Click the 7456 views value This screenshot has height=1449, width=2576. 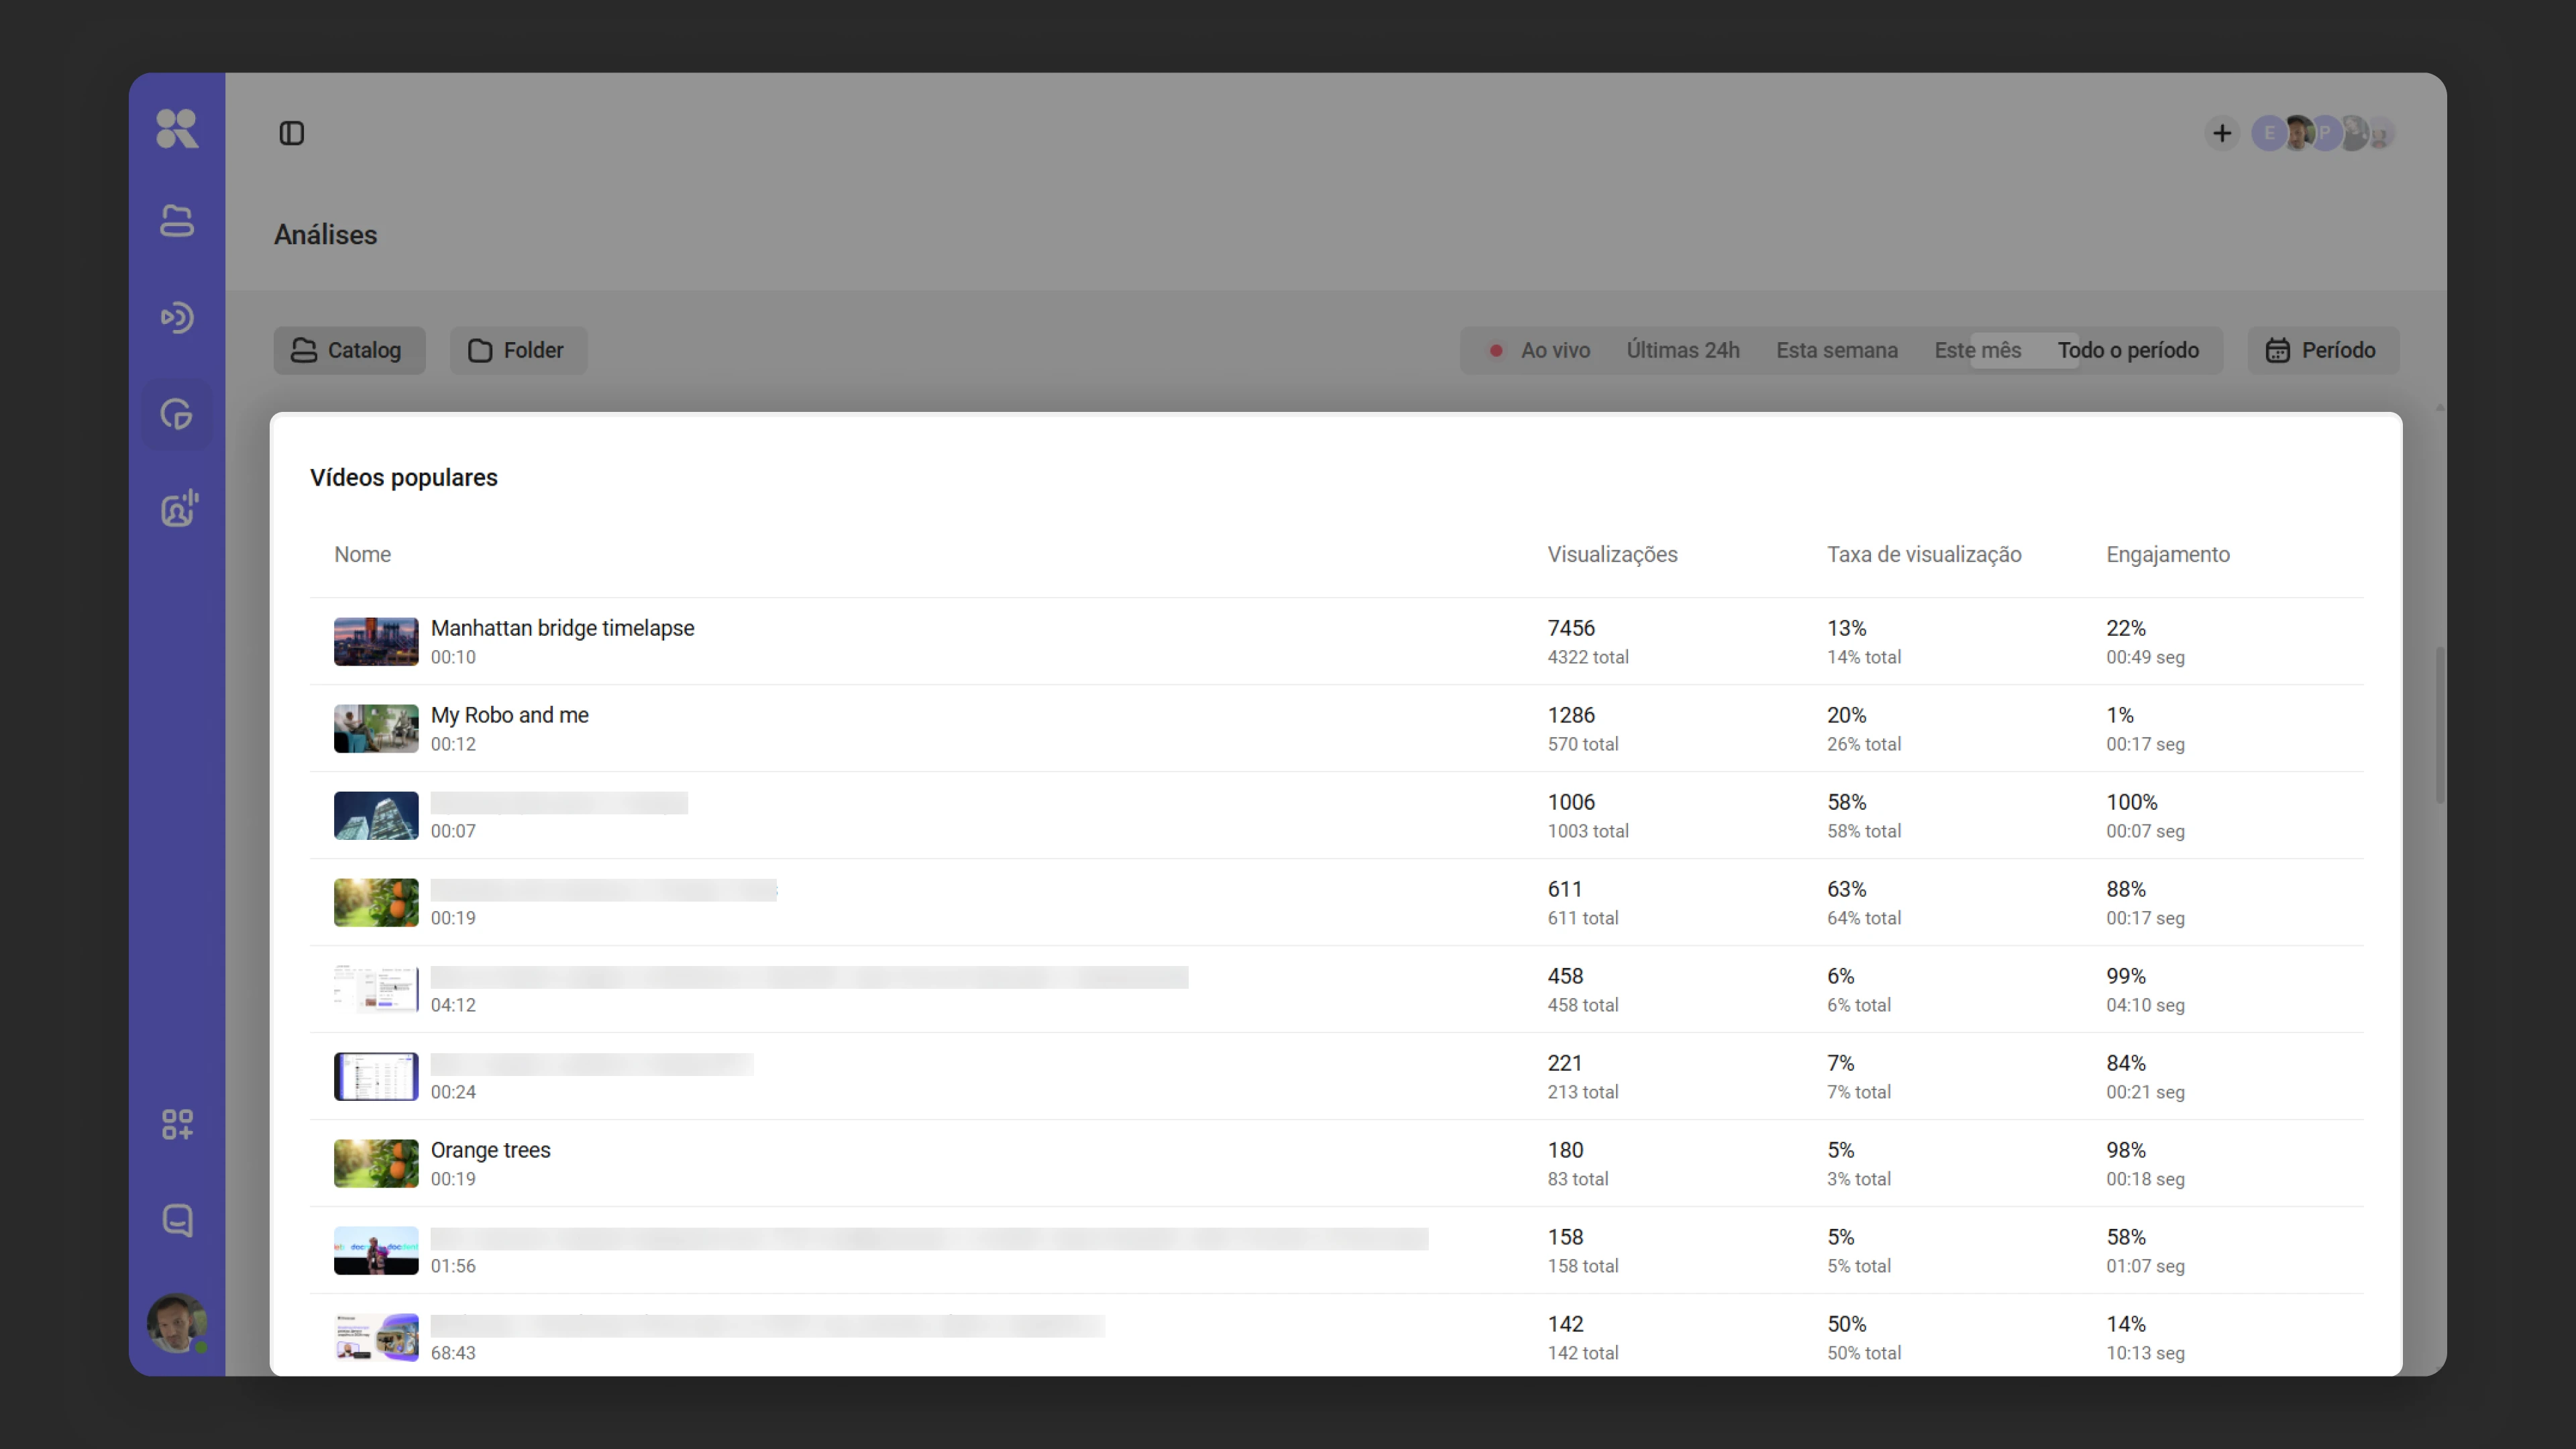coord(1571,628)
